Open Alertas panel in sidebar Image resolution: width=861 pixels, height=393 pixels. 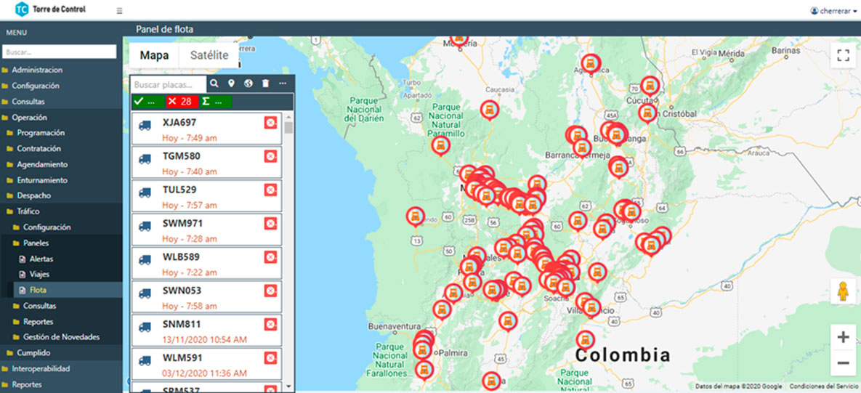tap(41, 259)
